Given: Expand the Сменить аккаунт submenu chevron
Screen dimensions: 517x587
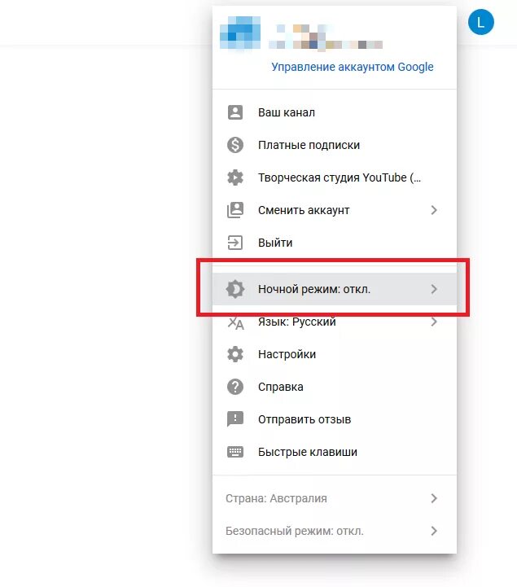Looking at the screenshot, I should tap(434, 210).
